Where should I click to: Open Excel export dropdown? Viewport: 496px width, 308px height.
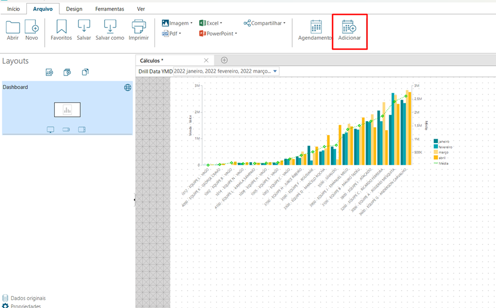tap(210, 23)
